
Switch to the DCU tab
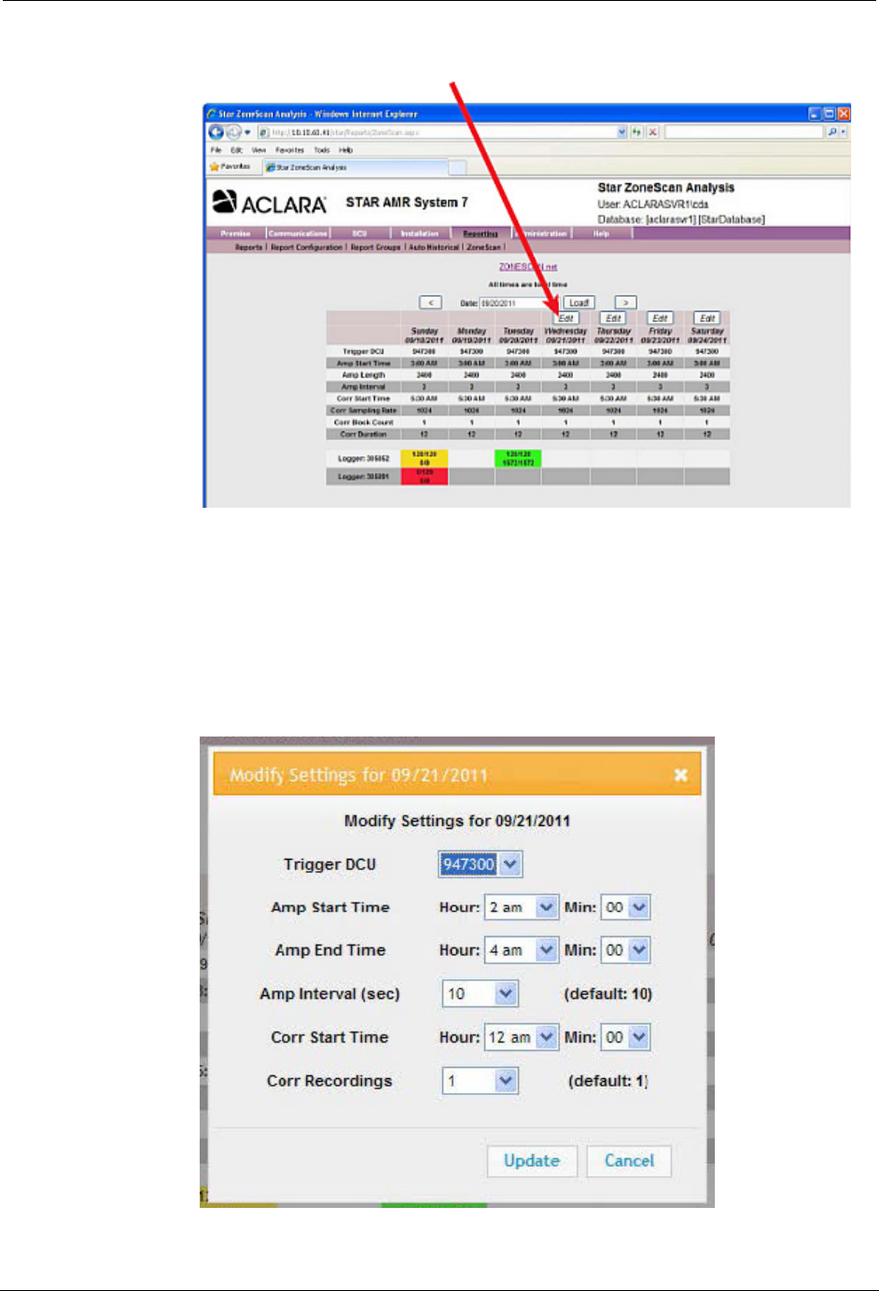click(359, 233)
